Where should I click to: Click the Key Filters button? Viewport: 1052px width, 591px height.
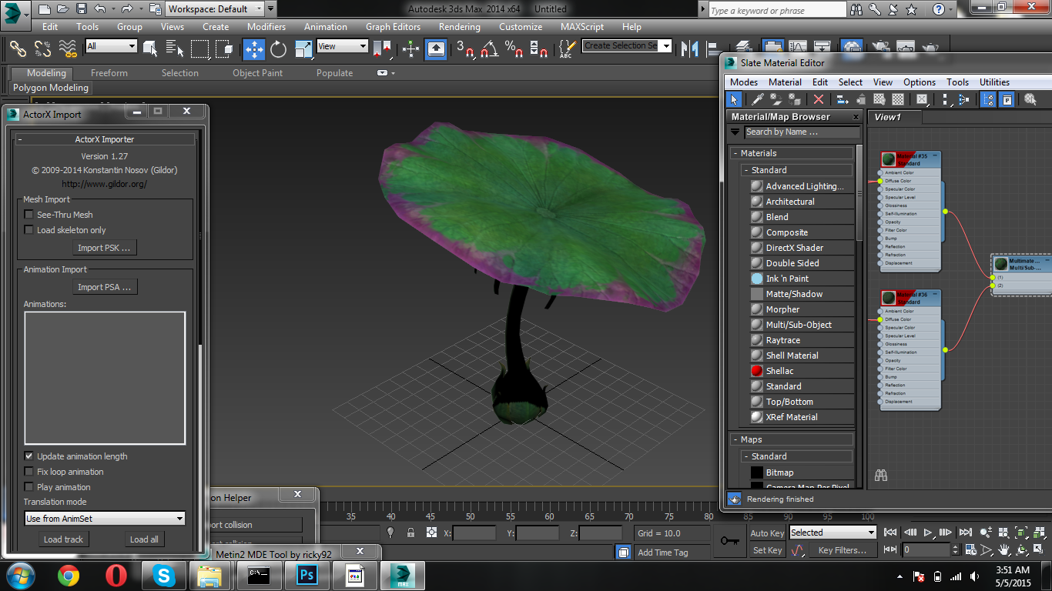[x=842, y=550]
